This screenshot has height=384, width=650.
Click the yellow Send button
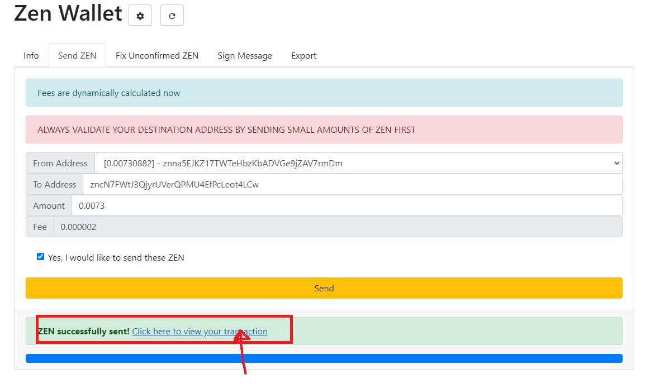[324, 288]
